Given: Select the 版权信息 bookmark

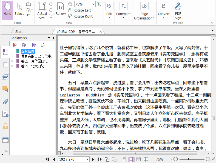Looking at the screenshot, I should [x=28, y=51].
